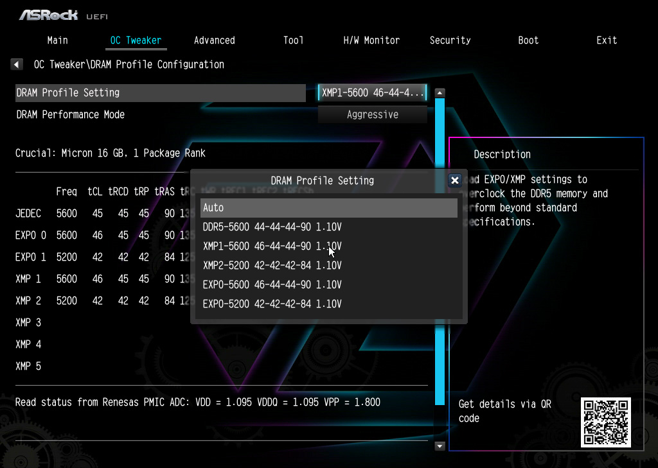Click the Get details via QR code text
Viewport: 658px width, 468px height.
504,411
